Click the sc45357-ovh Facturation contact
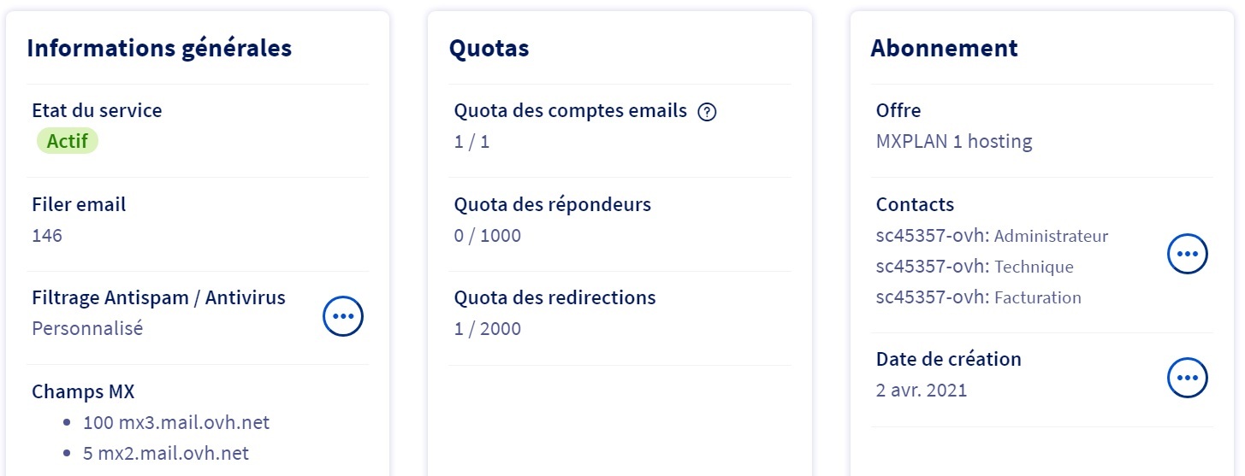This screenshot has height=476, width=1245. click(x=978, y=297)
